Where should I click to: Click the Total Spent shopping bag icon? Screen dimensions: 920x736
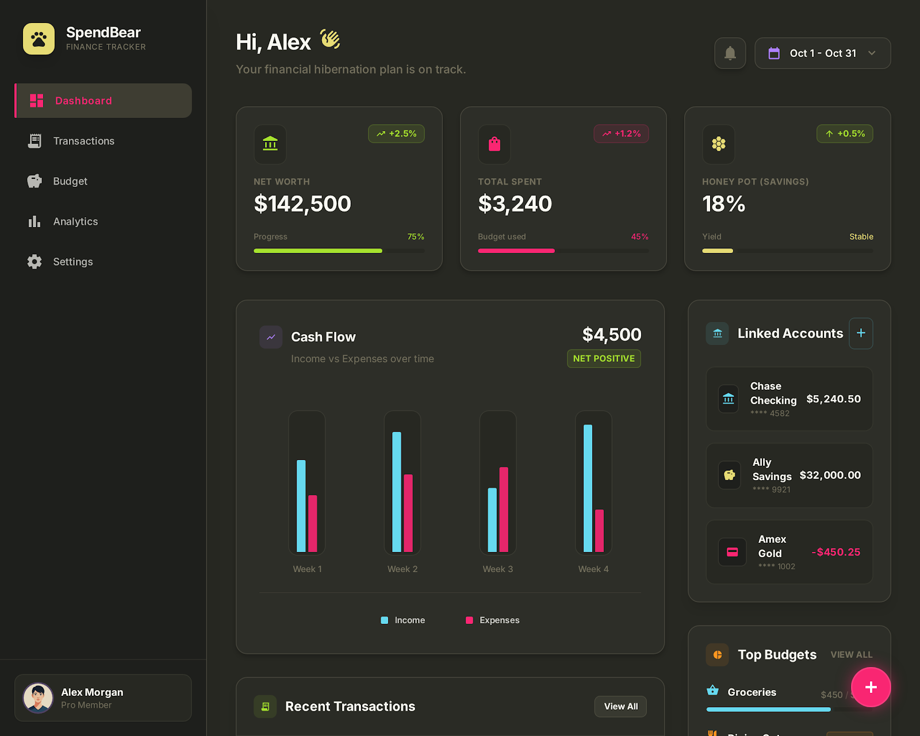(x=494, y=144)
